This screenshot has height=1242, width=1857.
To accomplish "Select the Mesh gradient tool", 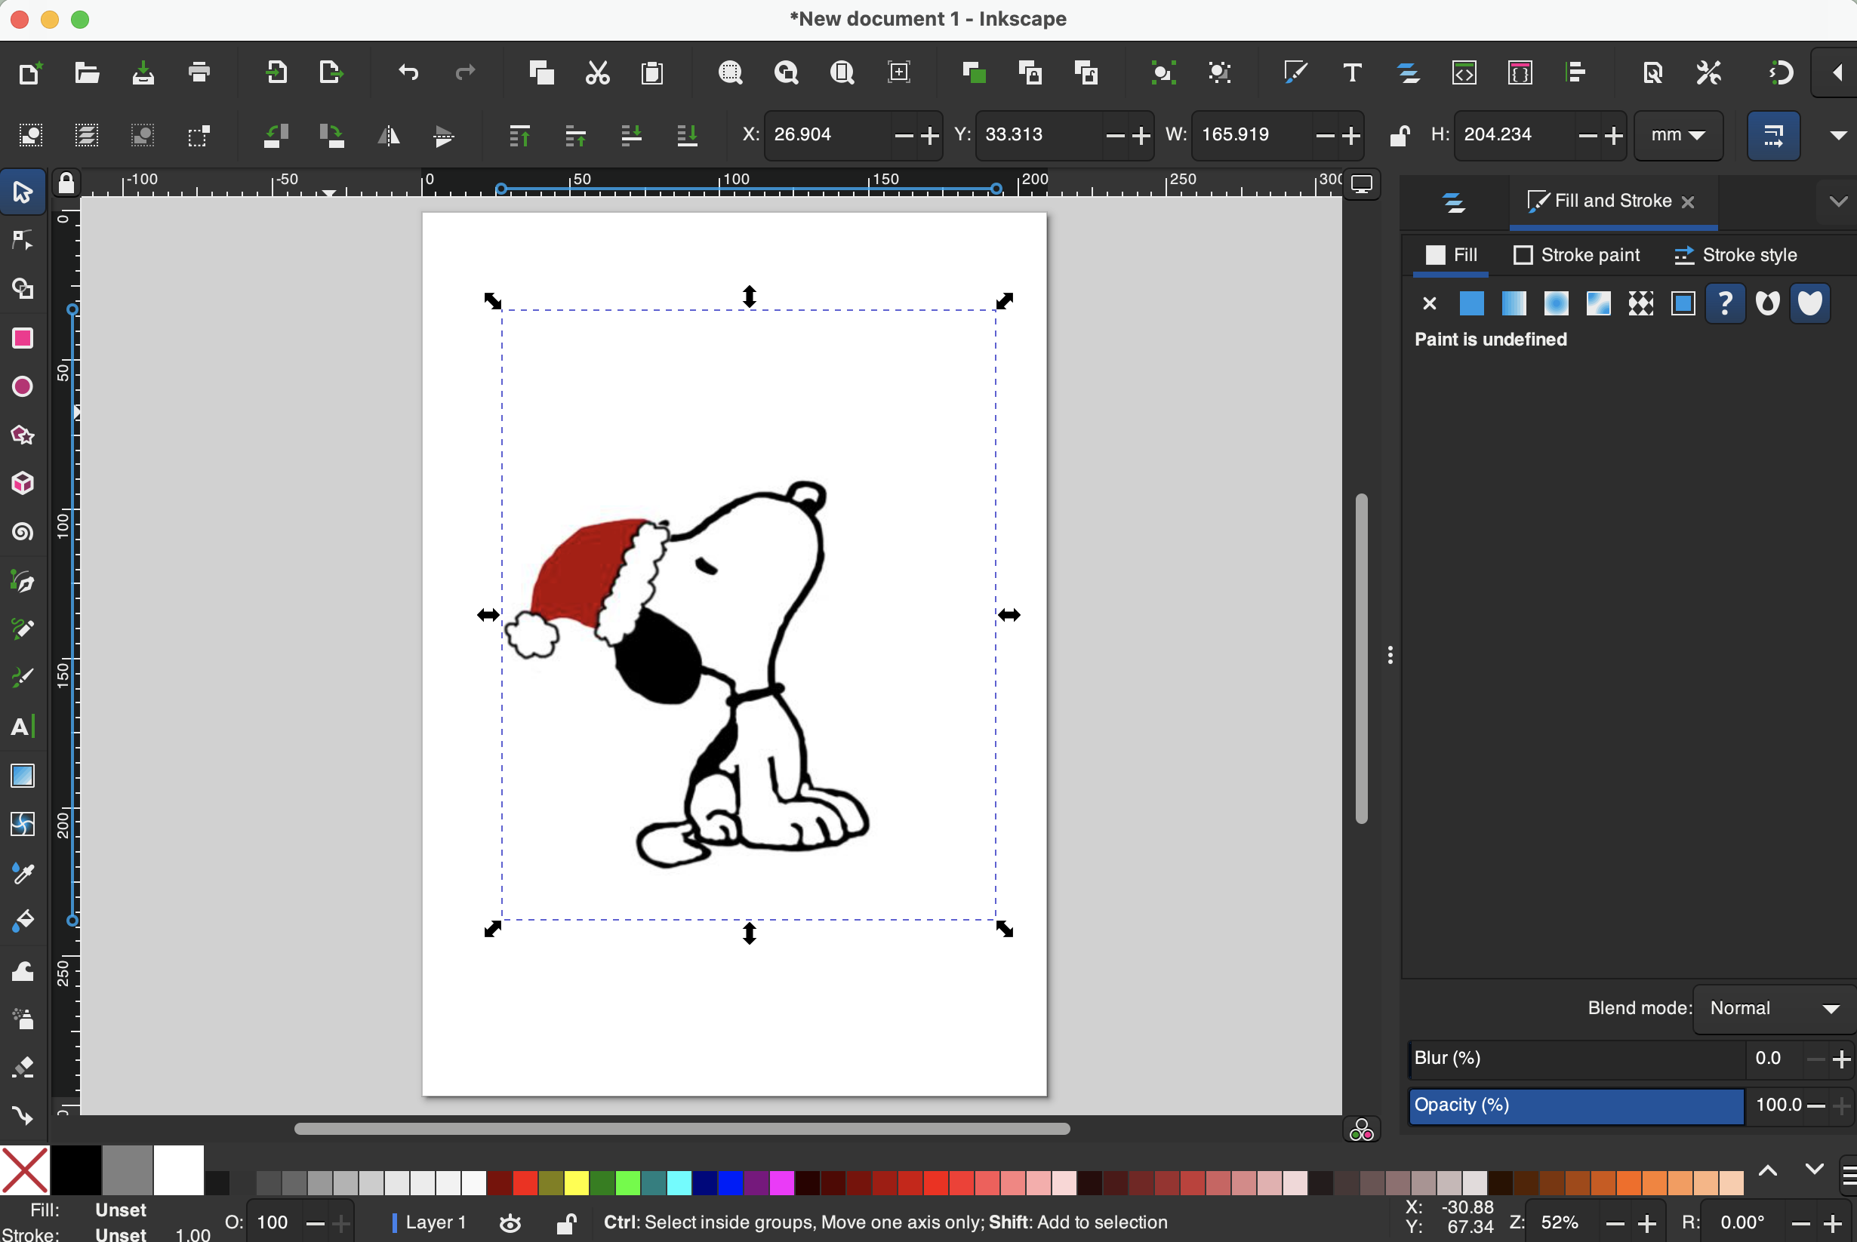I will pyautogui.click(x=22, y=825).
